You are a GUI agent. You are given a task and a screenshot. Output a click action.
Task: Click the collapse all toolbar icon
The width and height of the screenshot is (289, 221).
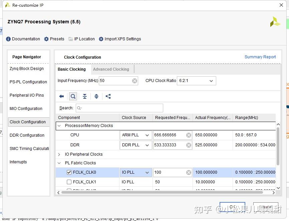coord(85,96)
